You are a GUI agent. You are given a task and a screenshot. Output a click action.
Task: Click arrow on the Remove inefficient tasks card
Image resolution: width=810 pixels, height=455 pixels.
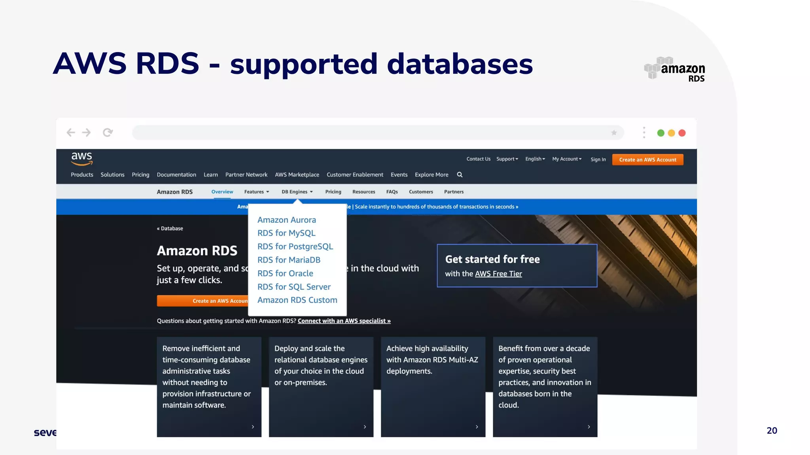253,427
